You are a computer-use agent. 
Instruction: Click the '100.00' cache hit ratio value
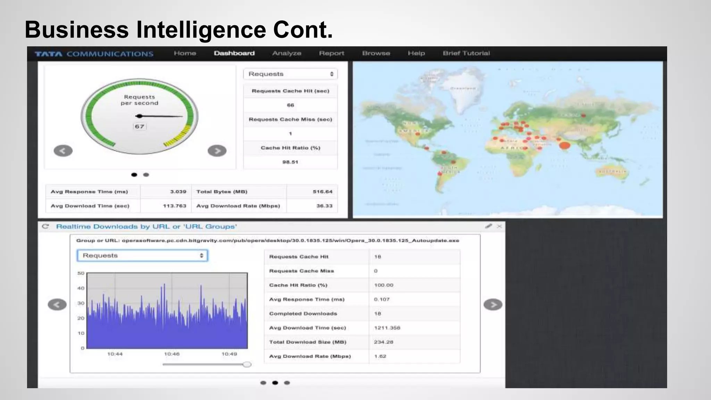[384, 285]
